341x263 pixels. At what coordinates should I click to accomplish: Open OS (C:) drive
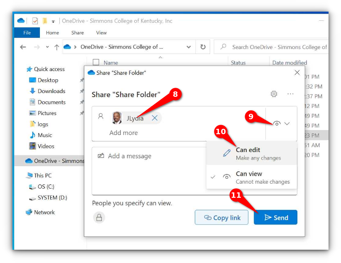click(x=42, y=187)
